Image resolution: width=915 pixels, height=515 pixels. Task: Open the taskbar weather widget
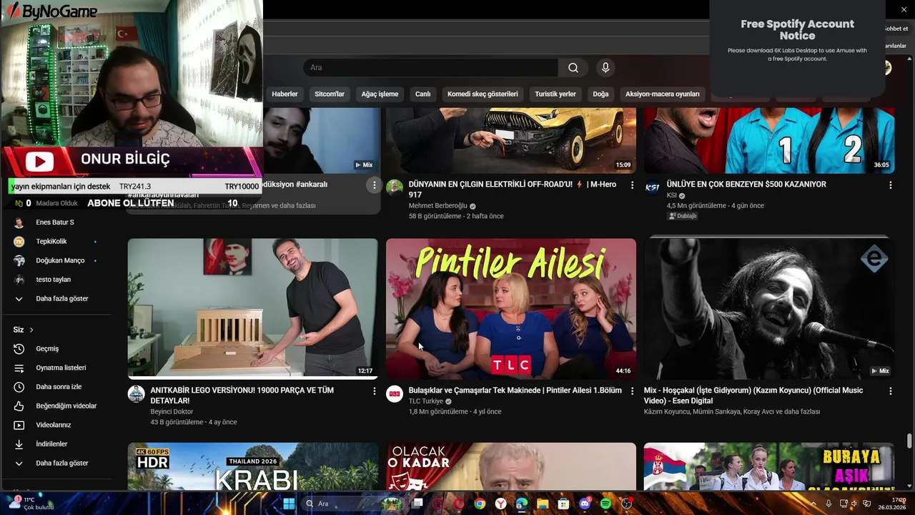pyautogui.click(x=30, y=504)
